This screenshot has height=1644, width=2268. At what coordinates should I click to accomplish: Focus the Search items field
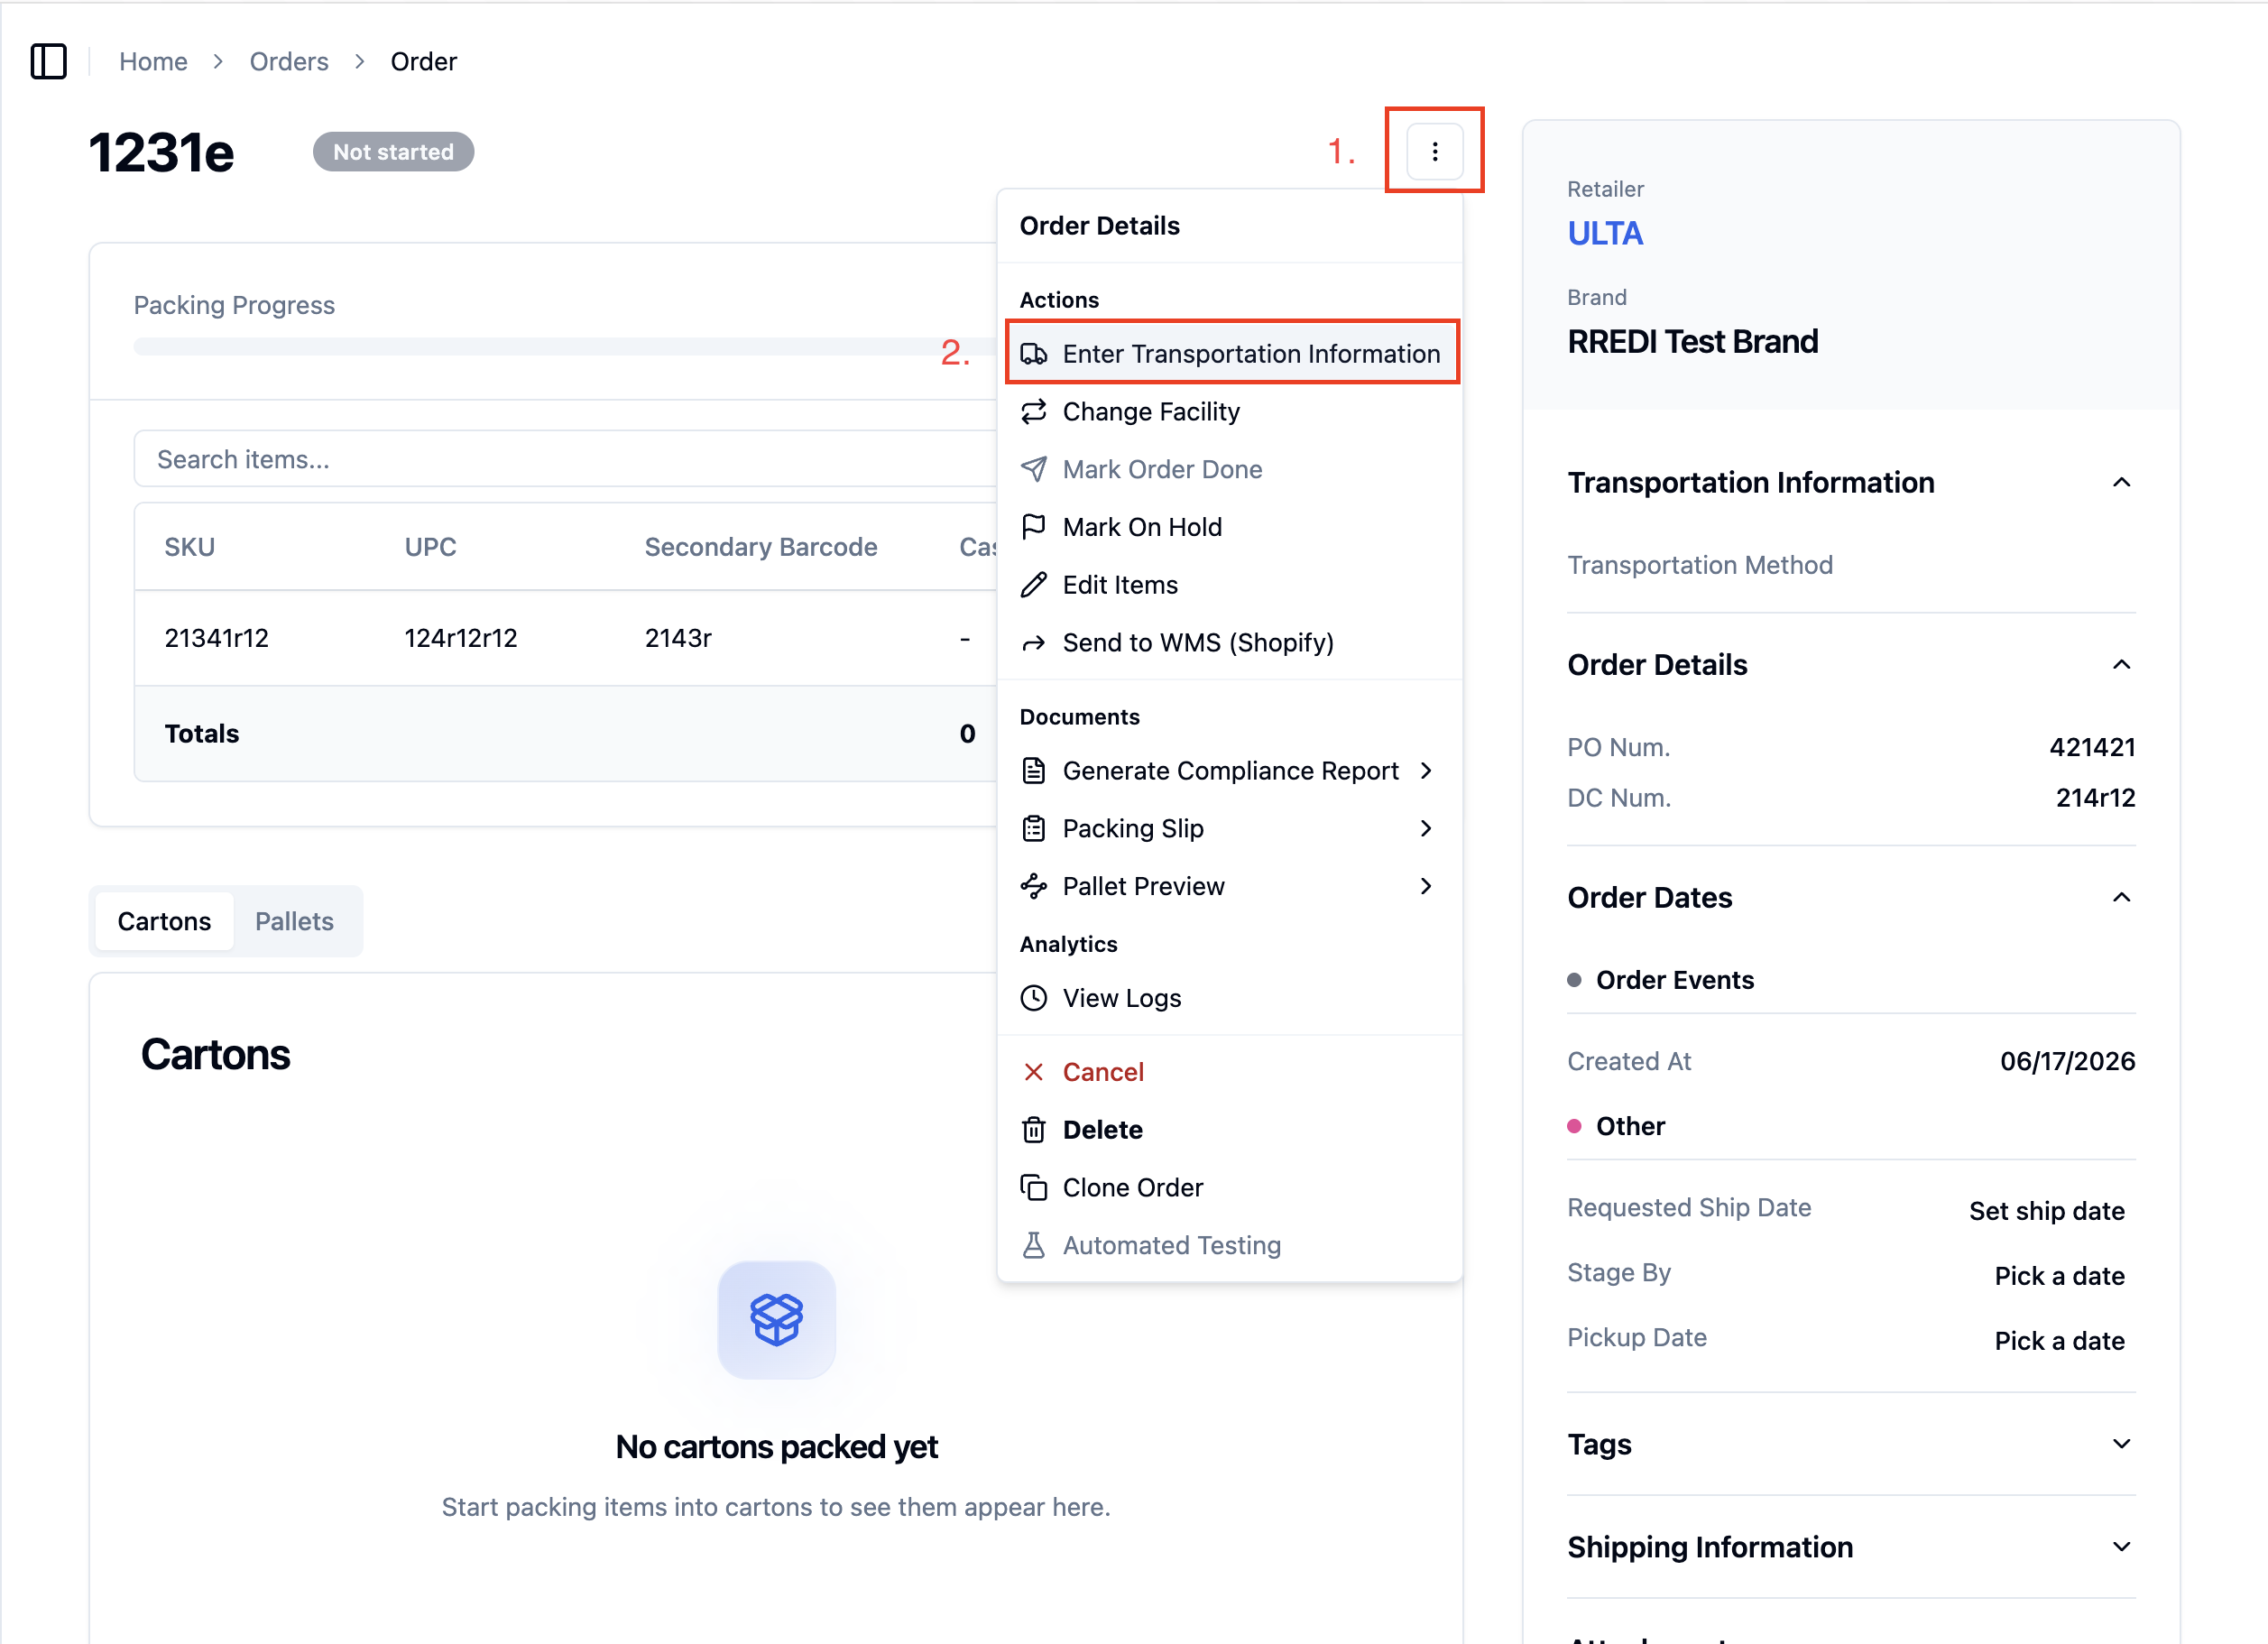(565, 459)
